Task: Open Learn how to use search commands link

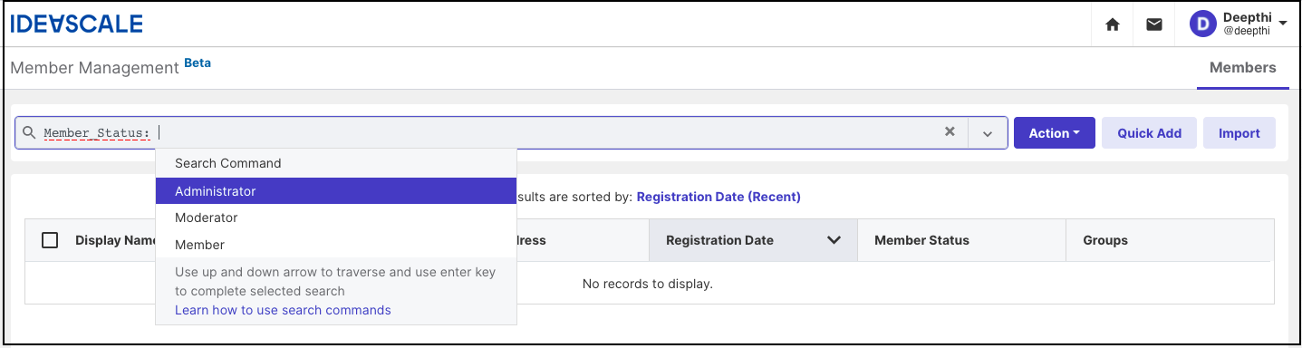Action: 283,310
